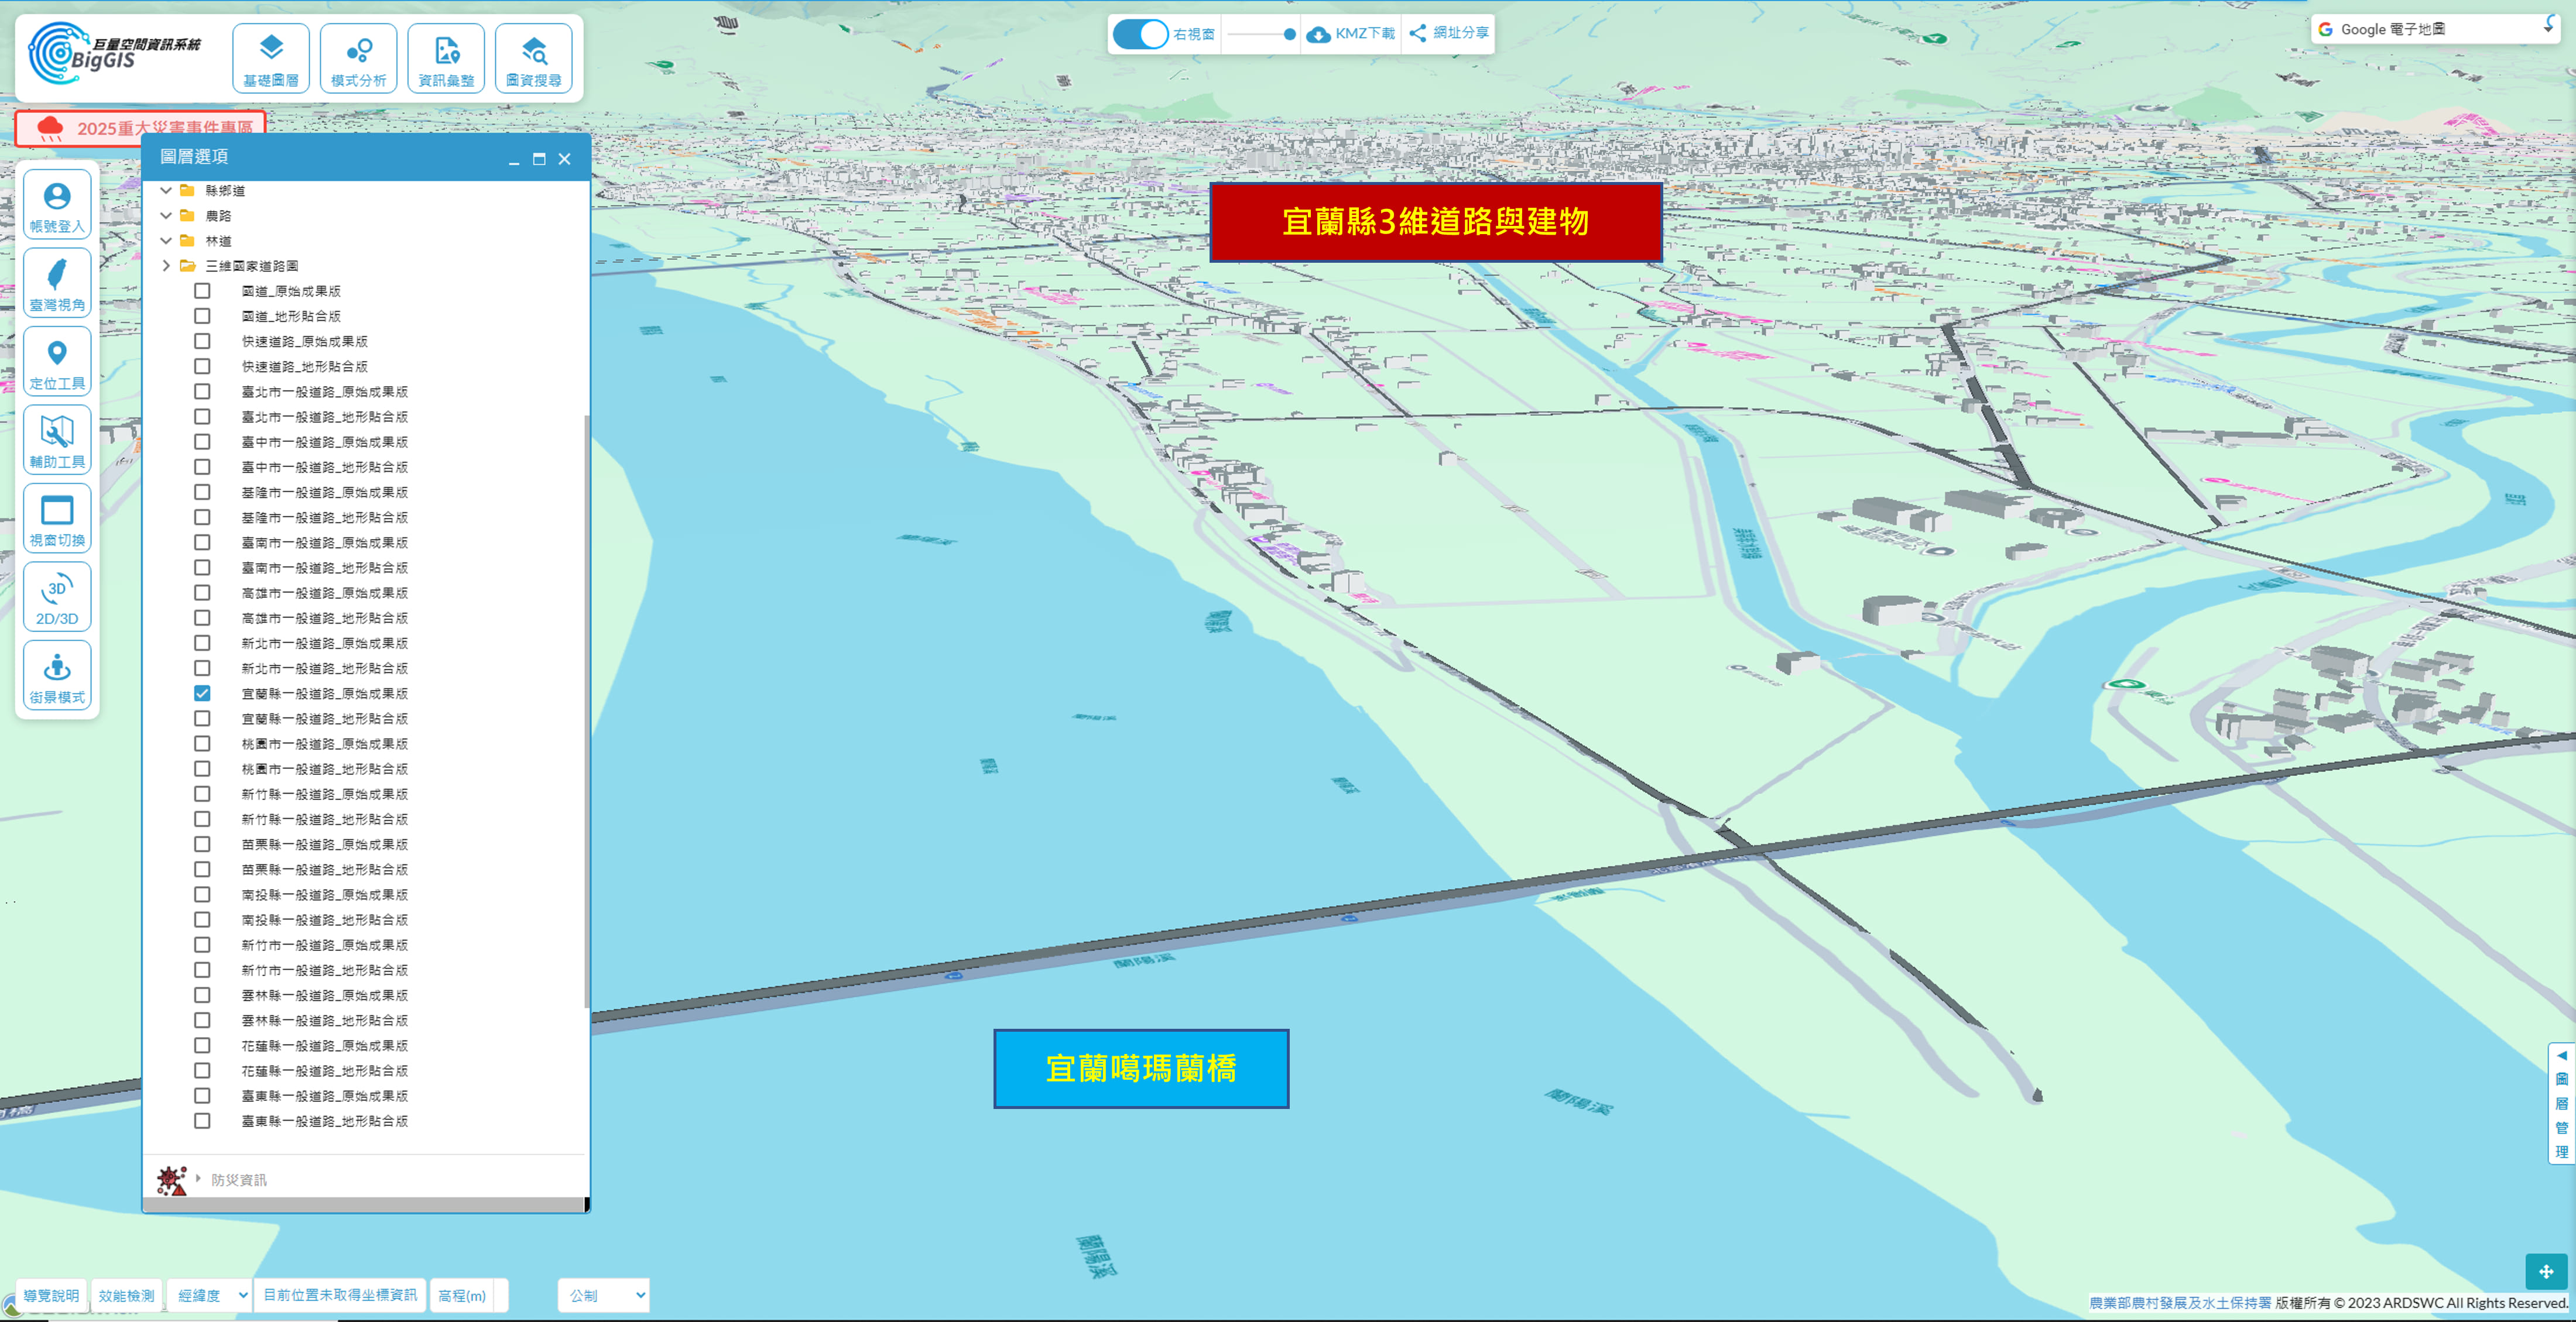Image resolution: width=2576 pixels, height=1322 pixels.
Task: Click the 帳號登入 account login icon
Action: pos(57,205)
